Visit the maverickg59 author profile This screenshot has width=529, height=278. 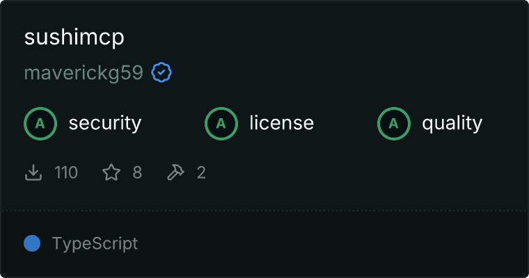(84, 73)
